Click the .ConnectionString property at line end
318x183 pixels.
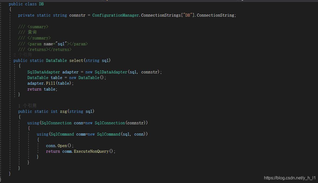click(x=215, y=15)
